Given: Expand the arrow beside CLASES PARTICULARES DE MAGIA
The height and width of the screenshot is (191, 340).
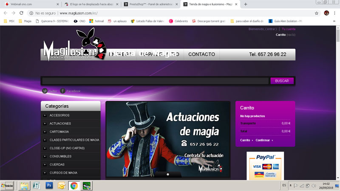Looking at the screenshot, I should tap(45, 140).
